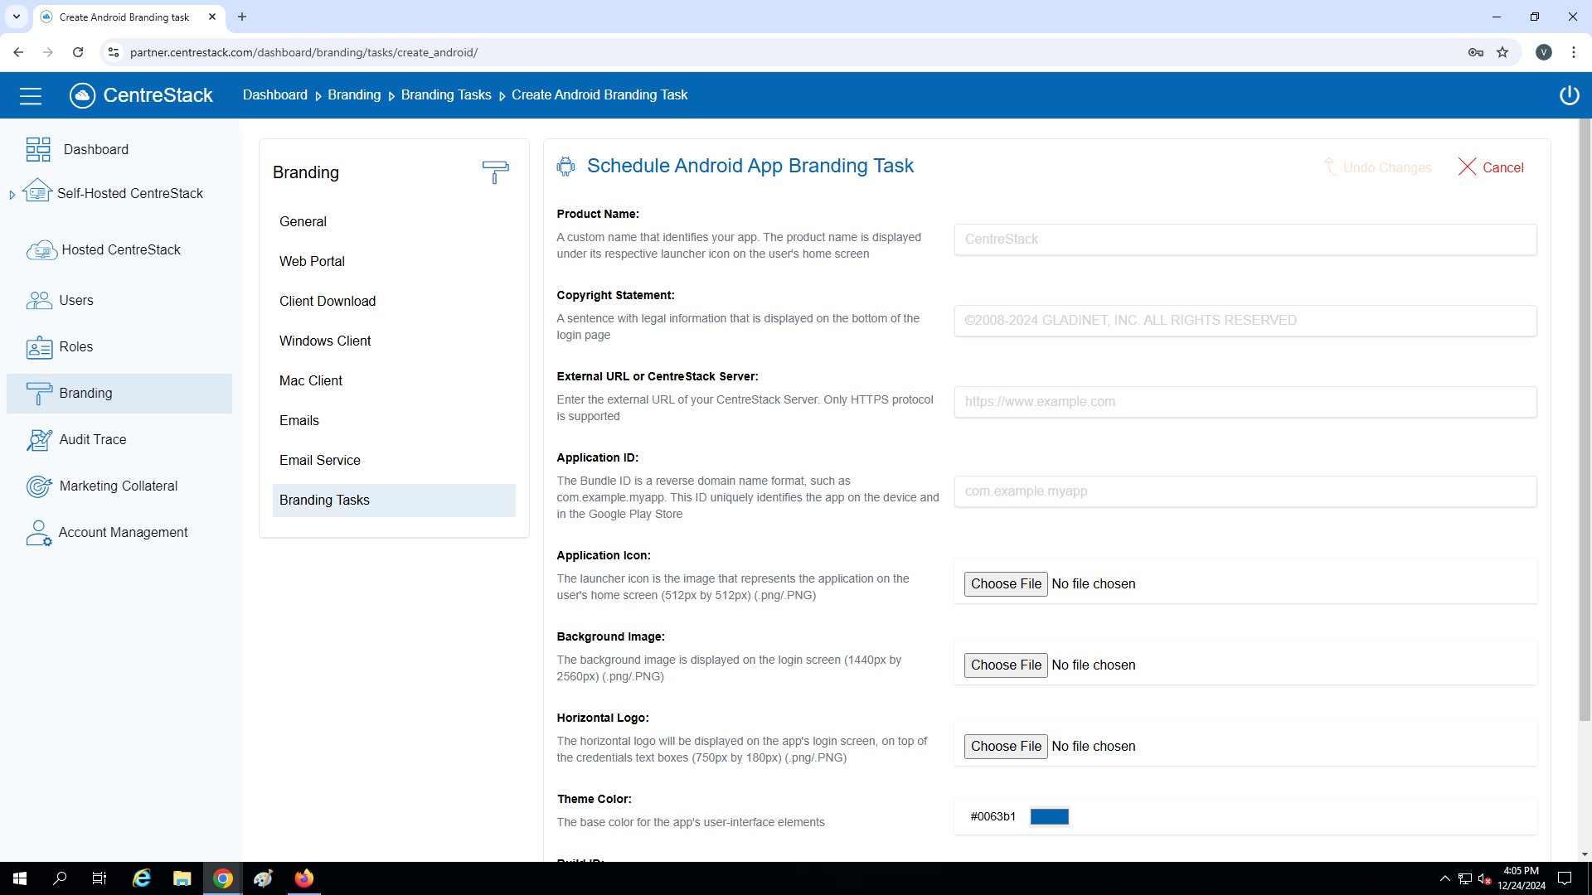The width and height of the screenshot is (1592, 895).
Task: Focus the Application ID input field
Action: click(x=1245, y=491)
